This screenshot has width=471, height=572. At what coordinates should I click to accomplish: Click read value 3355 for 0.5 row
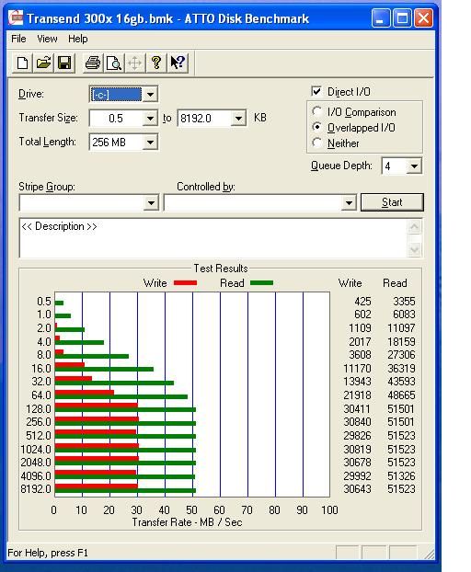[x=404, y=302]
